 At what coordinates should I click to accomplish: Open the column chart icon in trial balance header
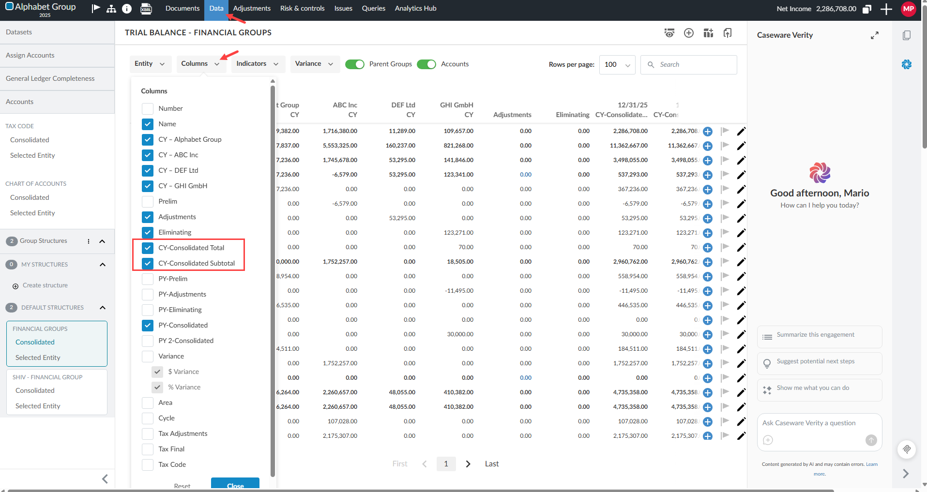coord(708,33)
